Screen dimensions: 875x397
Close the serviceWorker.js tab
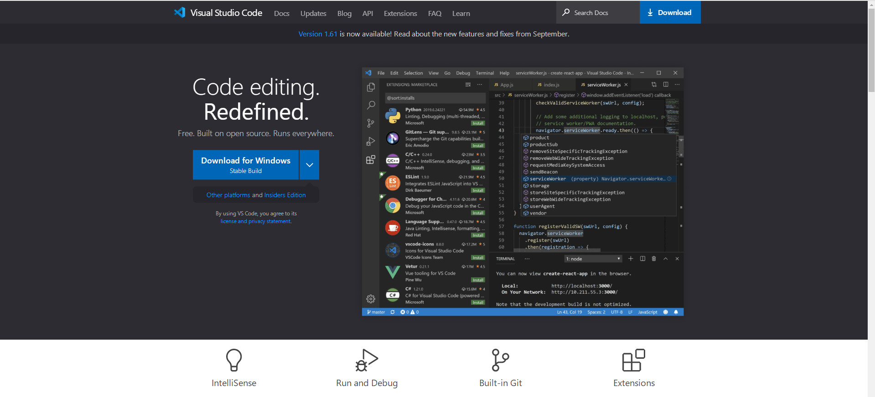tap(626, 85)
